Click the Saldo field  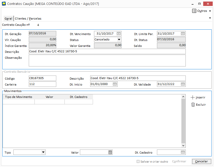(x=171, y=45)
